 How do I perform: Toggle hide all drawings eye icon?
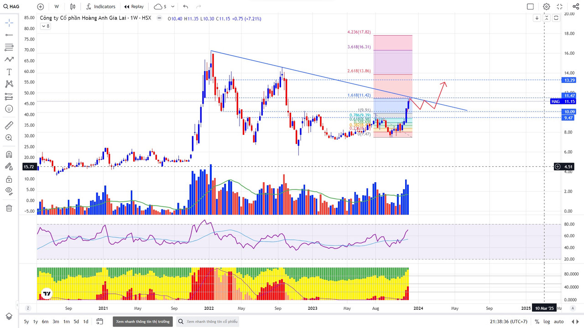(x=9, y=191)
